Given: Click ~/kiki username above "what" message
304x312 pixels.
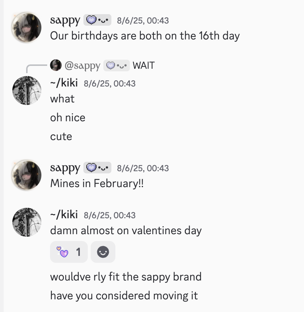Looking at the screenshot, I should 64,83.
